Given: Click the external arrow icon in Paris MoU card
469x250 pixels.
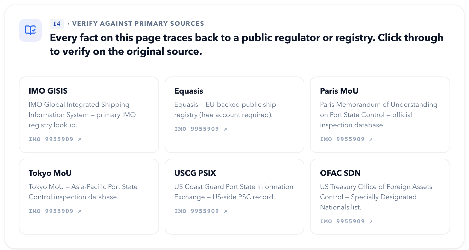Looking at the screenshot, I should pyautogui.click(x=371, y=139).
